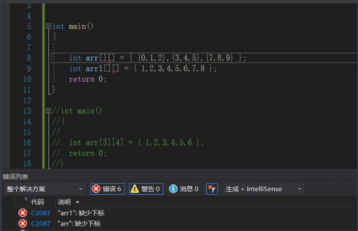Click the red error icon in 错误 6 button
The width and height of the screenshot is (358, 231).
tap(96, 189)
